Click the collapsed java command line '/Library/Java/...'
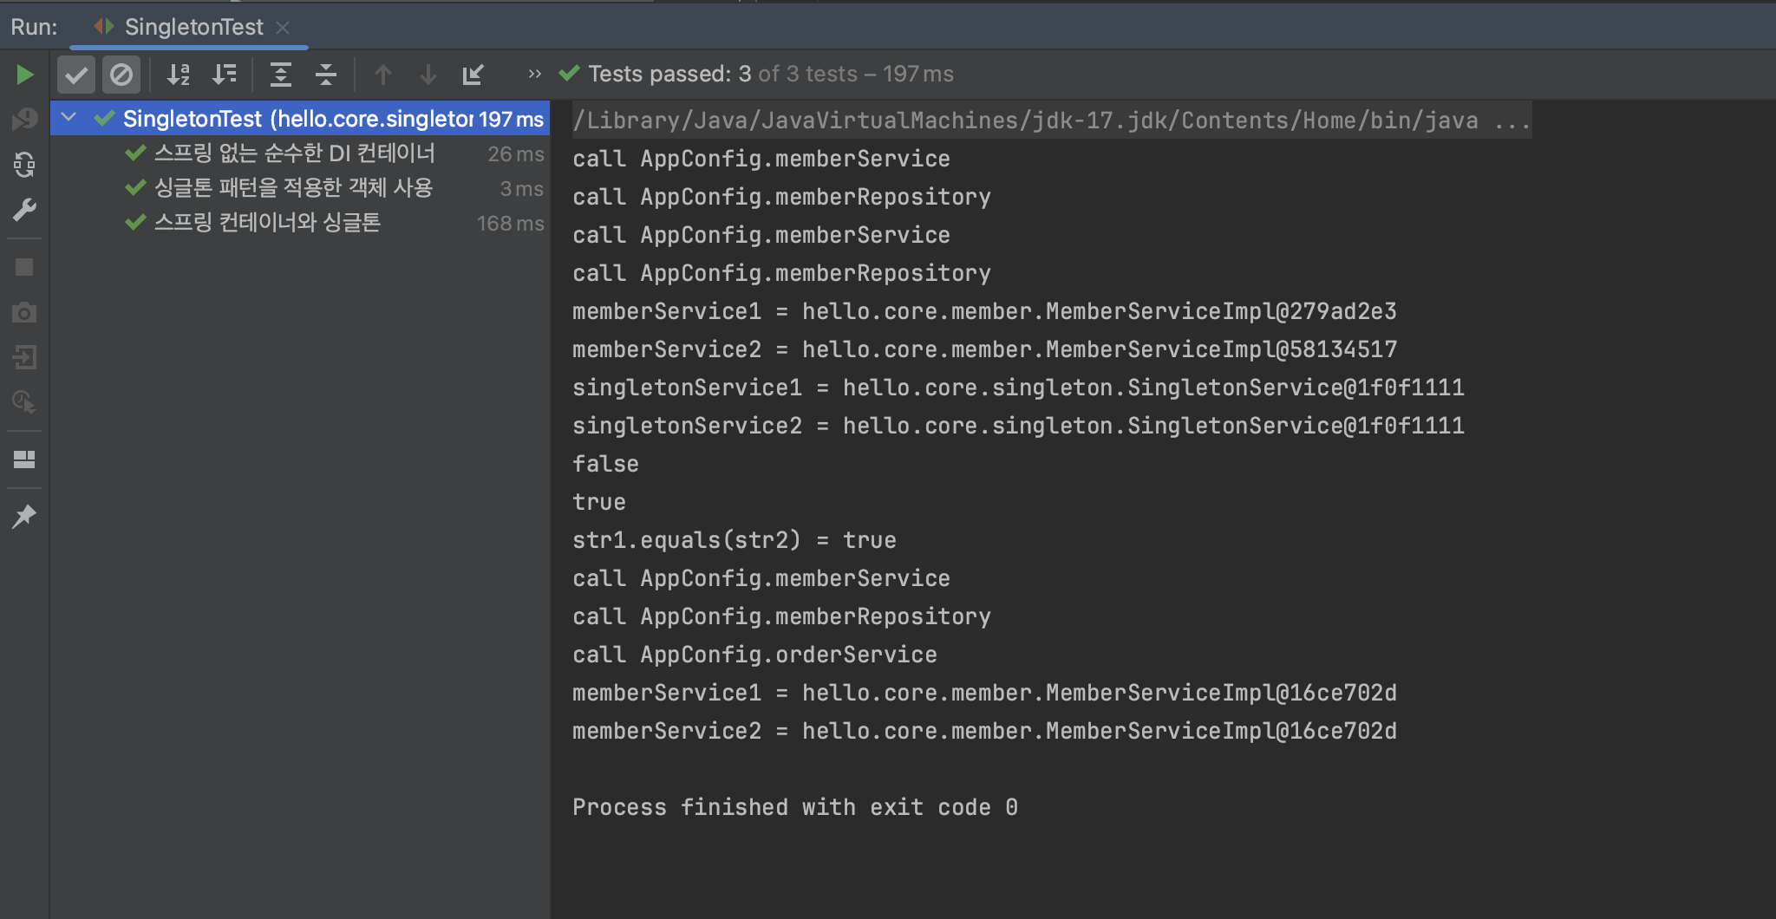Image resolution: width=1776 pixels, height=919 pixels. tap(1051, 121)
